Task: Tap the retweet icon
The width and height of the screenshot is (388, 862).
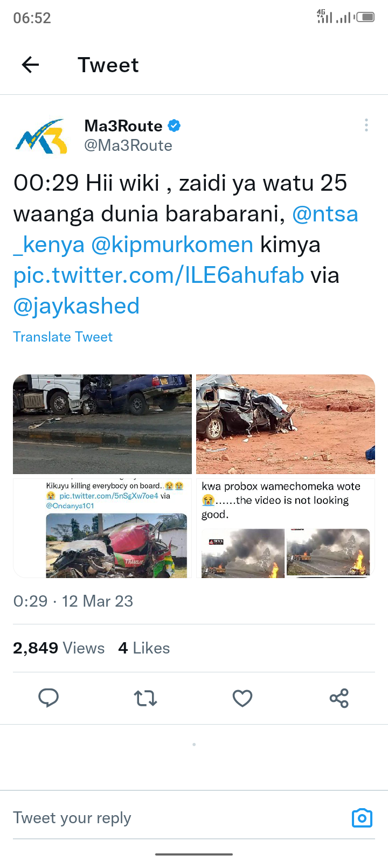Action: point(145,698)
